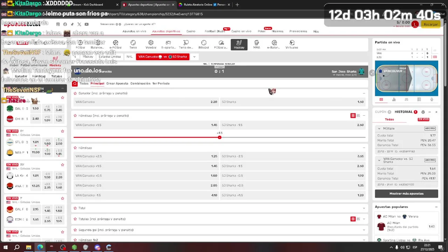Open a new browser tab

237,5
